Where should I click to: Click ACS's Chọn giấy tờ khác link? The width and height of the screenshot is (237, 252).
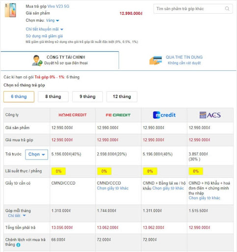205,198
